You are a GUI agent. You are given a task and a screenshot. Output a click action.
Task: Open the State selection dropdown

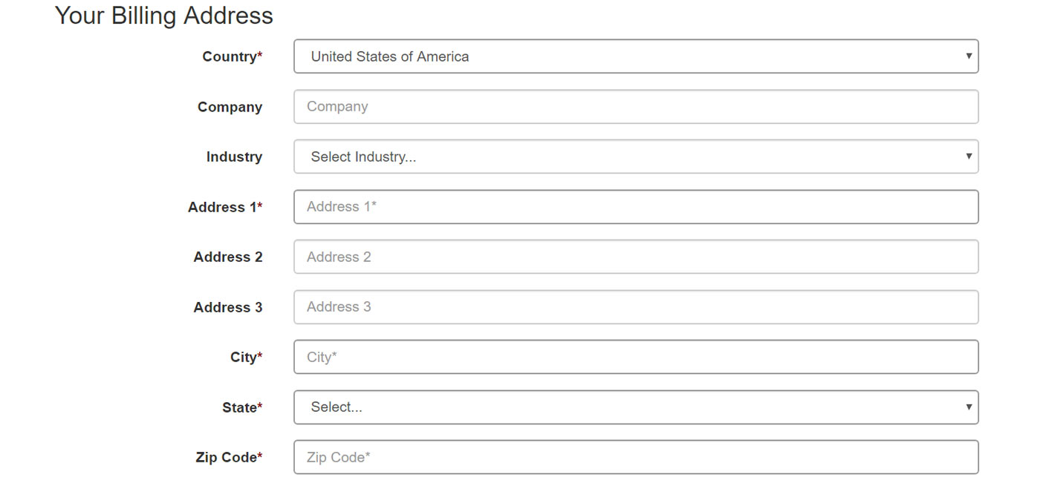pyautogui.click(x=635, y=407)
